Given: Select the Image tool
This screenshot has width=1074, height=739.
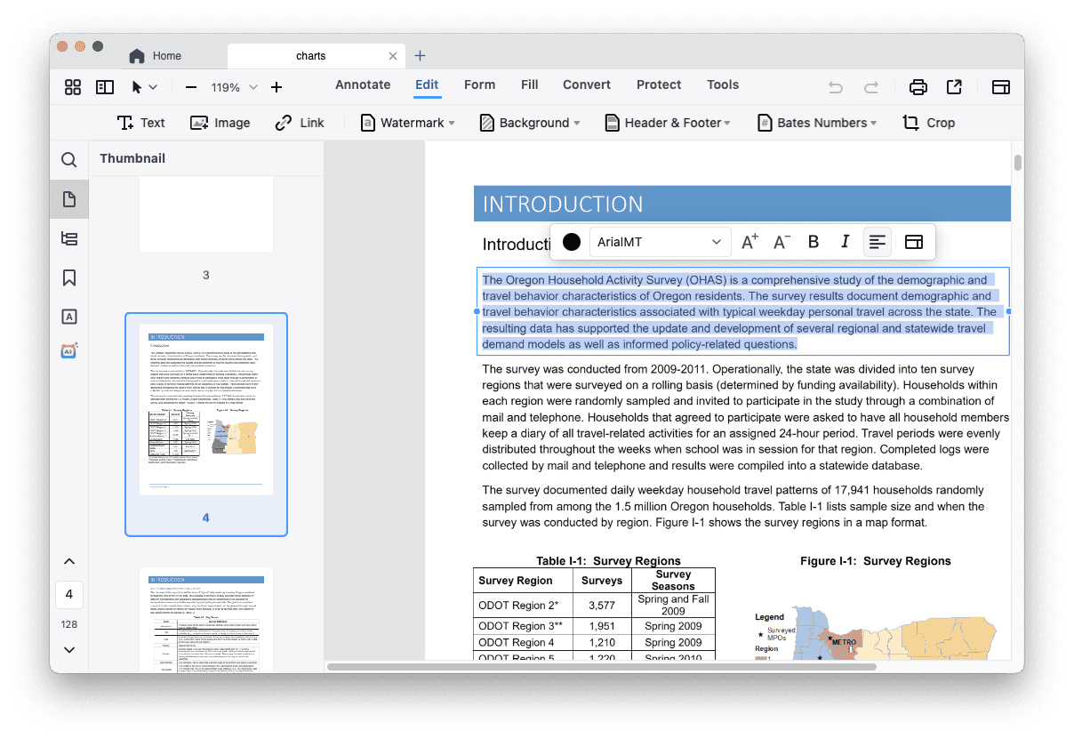Looking at the screenshot, I should 220,123.
